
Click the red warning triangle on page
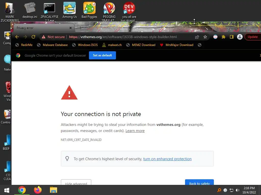tap(69, 93)
